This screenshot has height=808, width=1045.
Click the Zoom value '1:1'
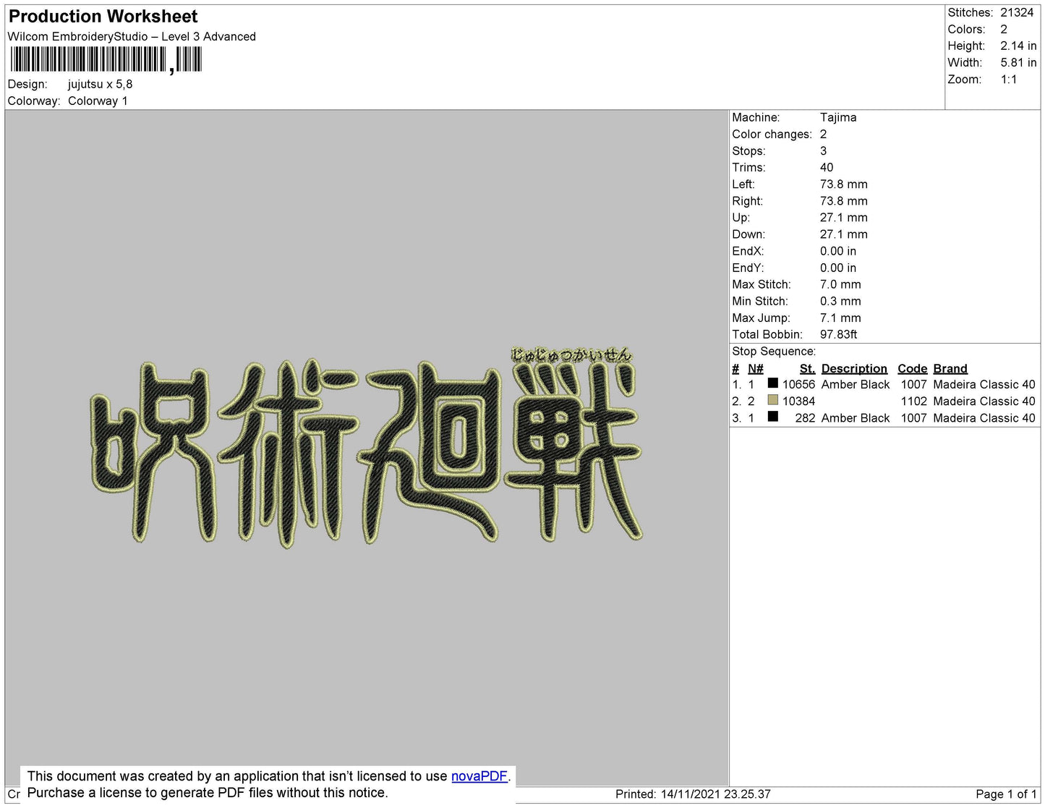(x=1009, y=79)
